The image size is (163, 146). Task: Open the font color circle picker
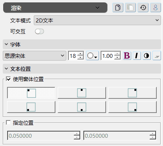pos(92,56)
